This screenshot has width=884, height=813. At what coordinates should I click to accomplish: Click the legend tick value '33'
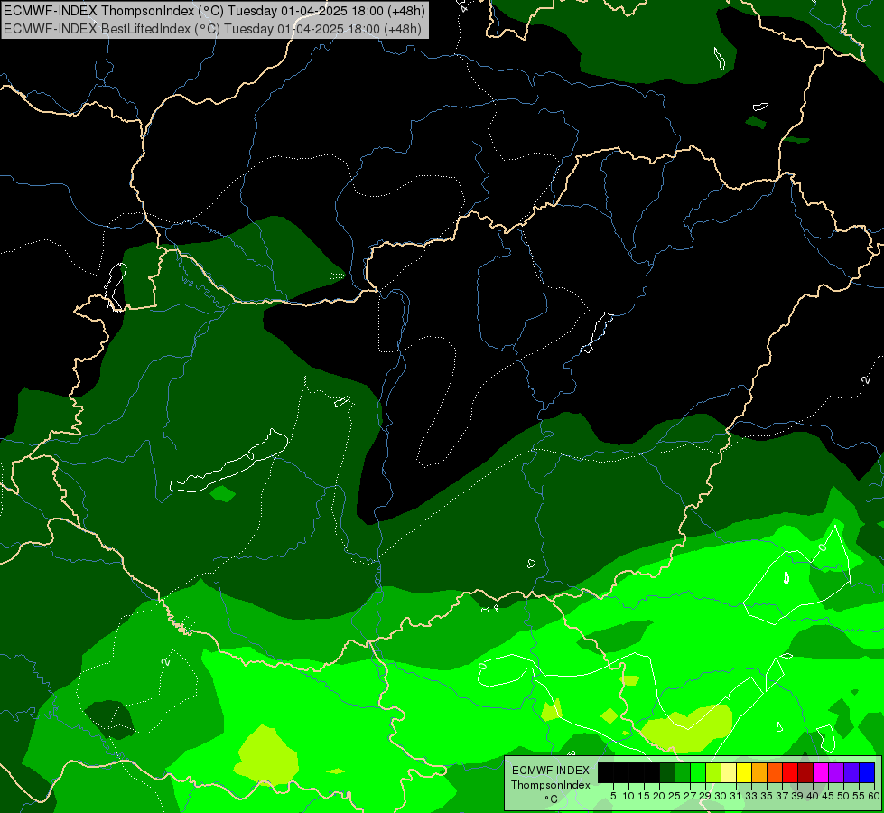pos(751,796)
